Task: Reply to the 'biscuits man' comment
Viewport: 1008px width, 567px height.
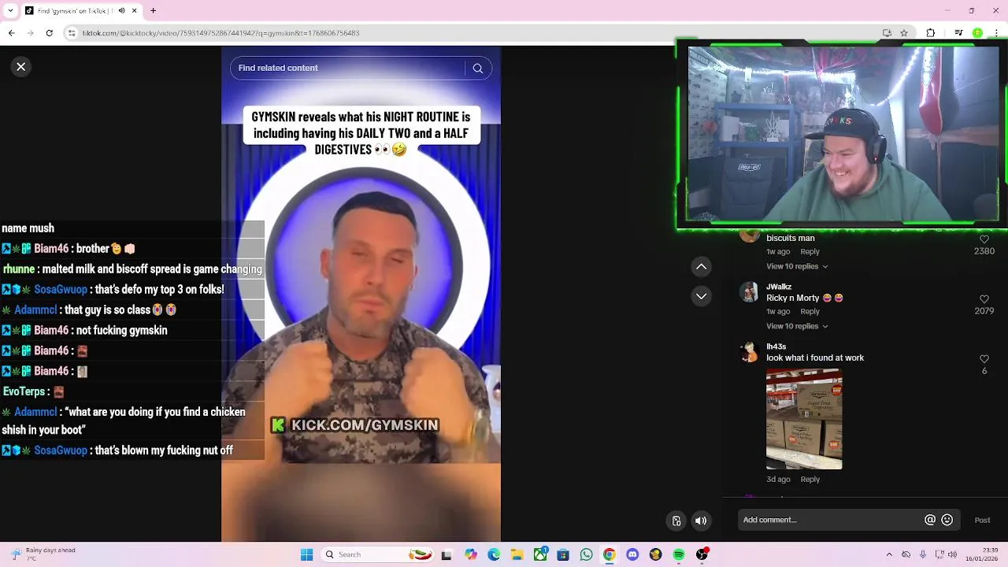Action: (810, 252)
